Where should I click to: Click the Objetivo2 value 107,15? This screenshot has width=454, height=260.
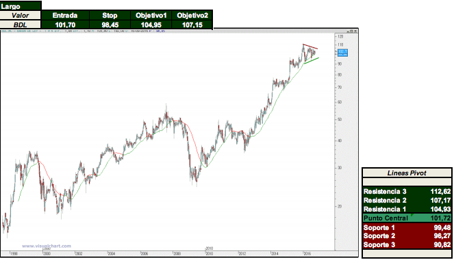click(192, 25)
